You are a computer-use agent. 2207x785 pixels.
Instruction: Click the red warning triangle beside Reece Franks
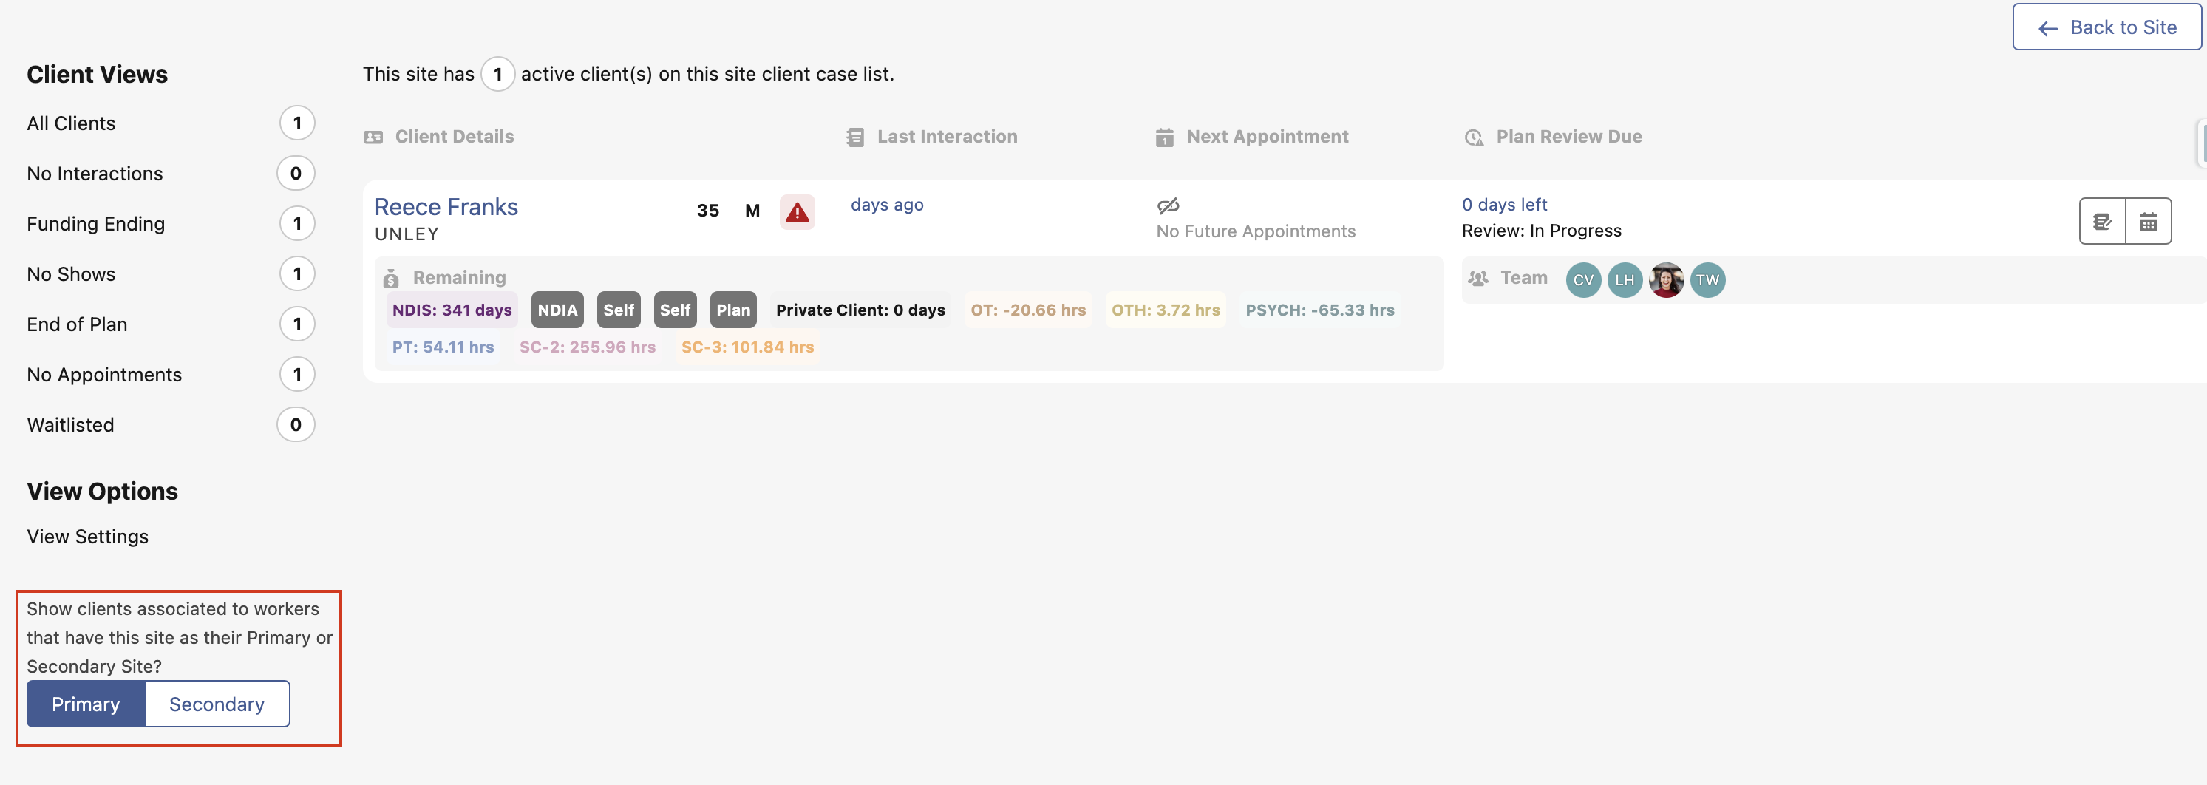(797, 211)
